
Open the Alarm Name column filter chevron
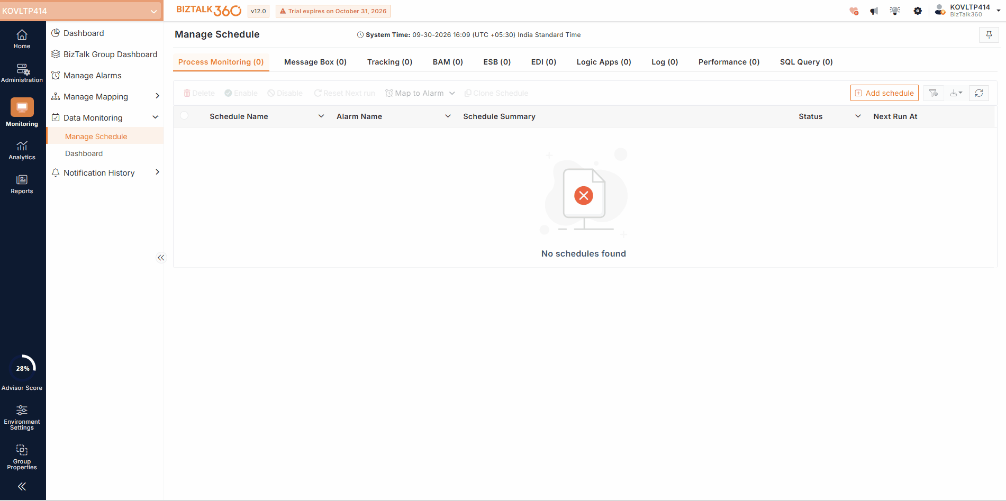click(x=448, y=116)
